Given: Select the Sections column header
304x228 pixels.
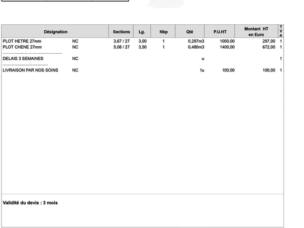Looking at the screenshot, I should tap(122, 31).
